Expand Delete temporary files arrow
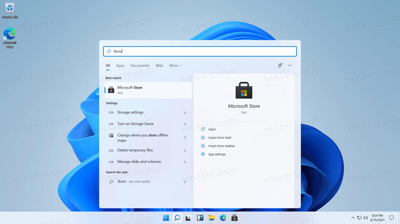The height and width of the screenshot is (224, 400). point(185,151)
